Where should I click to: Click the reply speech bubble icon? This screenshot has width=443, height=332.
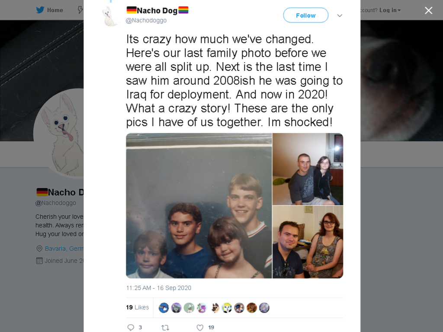[131, 328]
